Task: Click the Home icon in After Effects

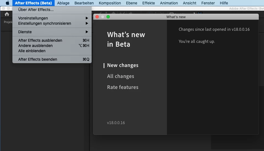Action: tap(7, 14)
